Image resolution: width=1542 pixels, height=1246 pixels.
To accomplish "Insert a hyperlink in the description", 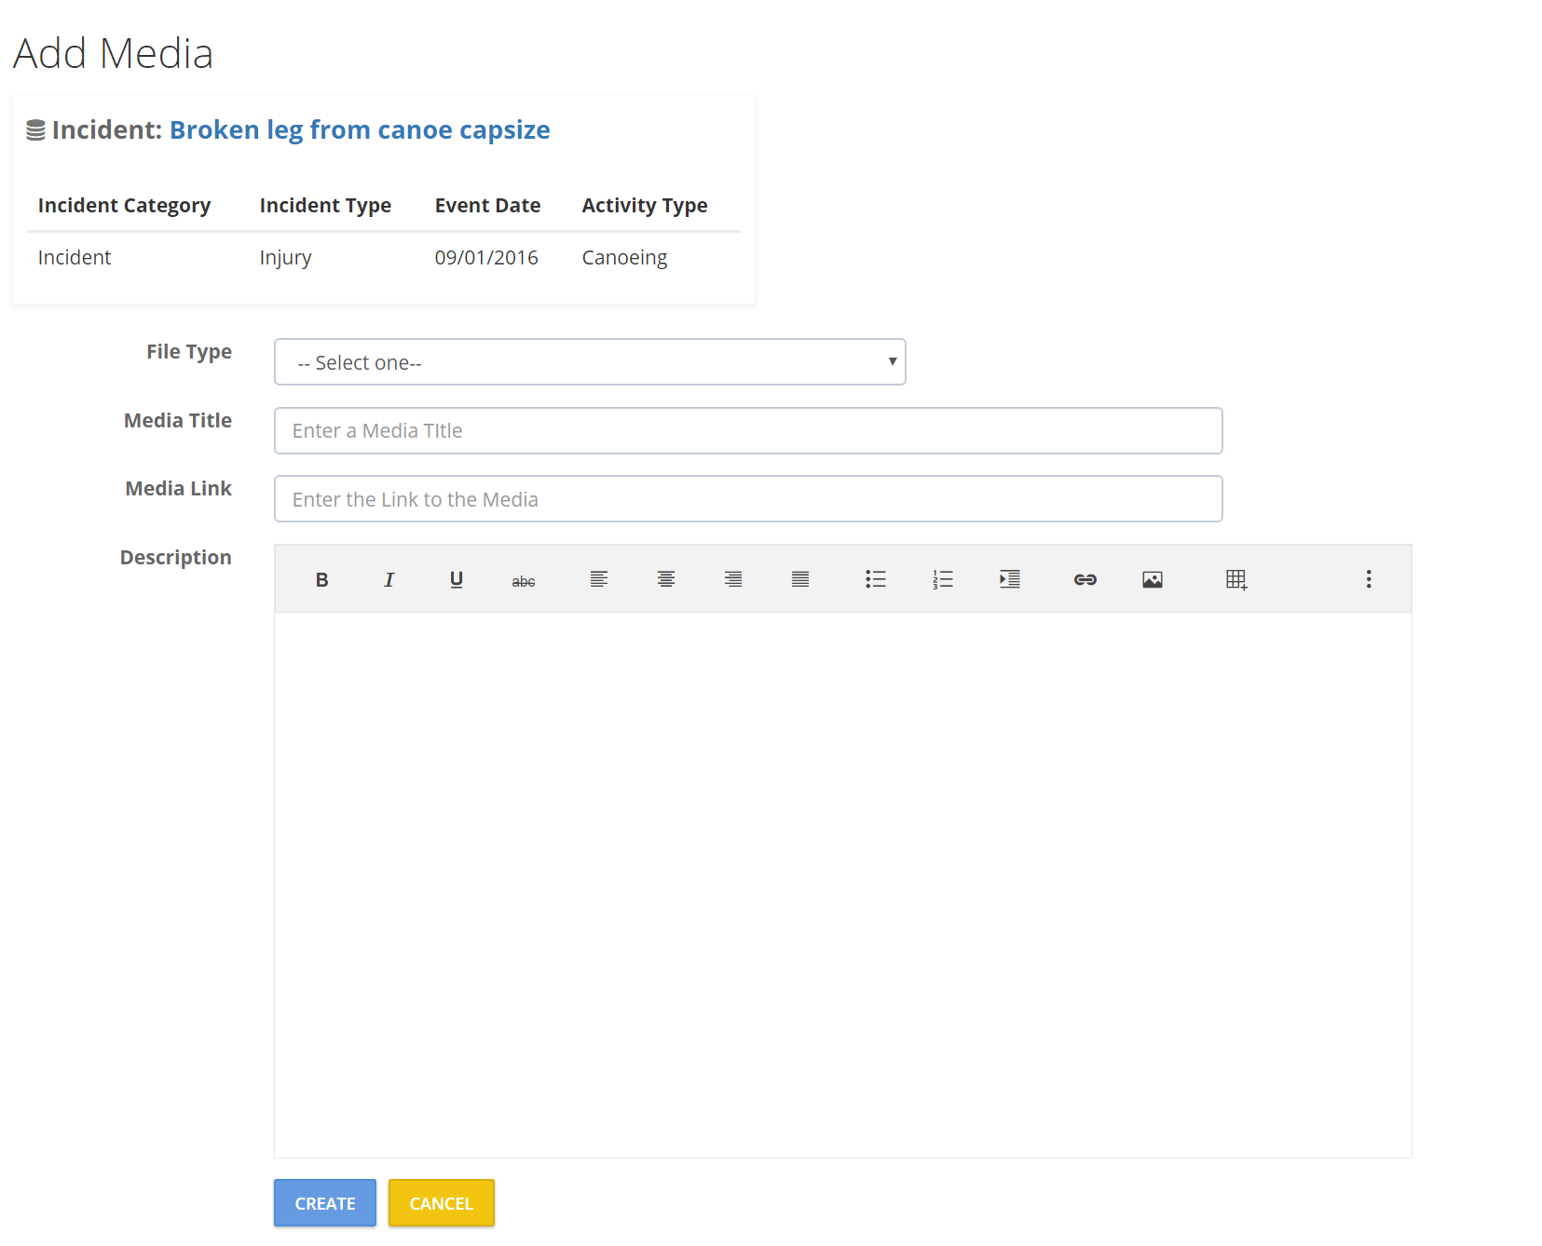I will tap(1085, 579).
